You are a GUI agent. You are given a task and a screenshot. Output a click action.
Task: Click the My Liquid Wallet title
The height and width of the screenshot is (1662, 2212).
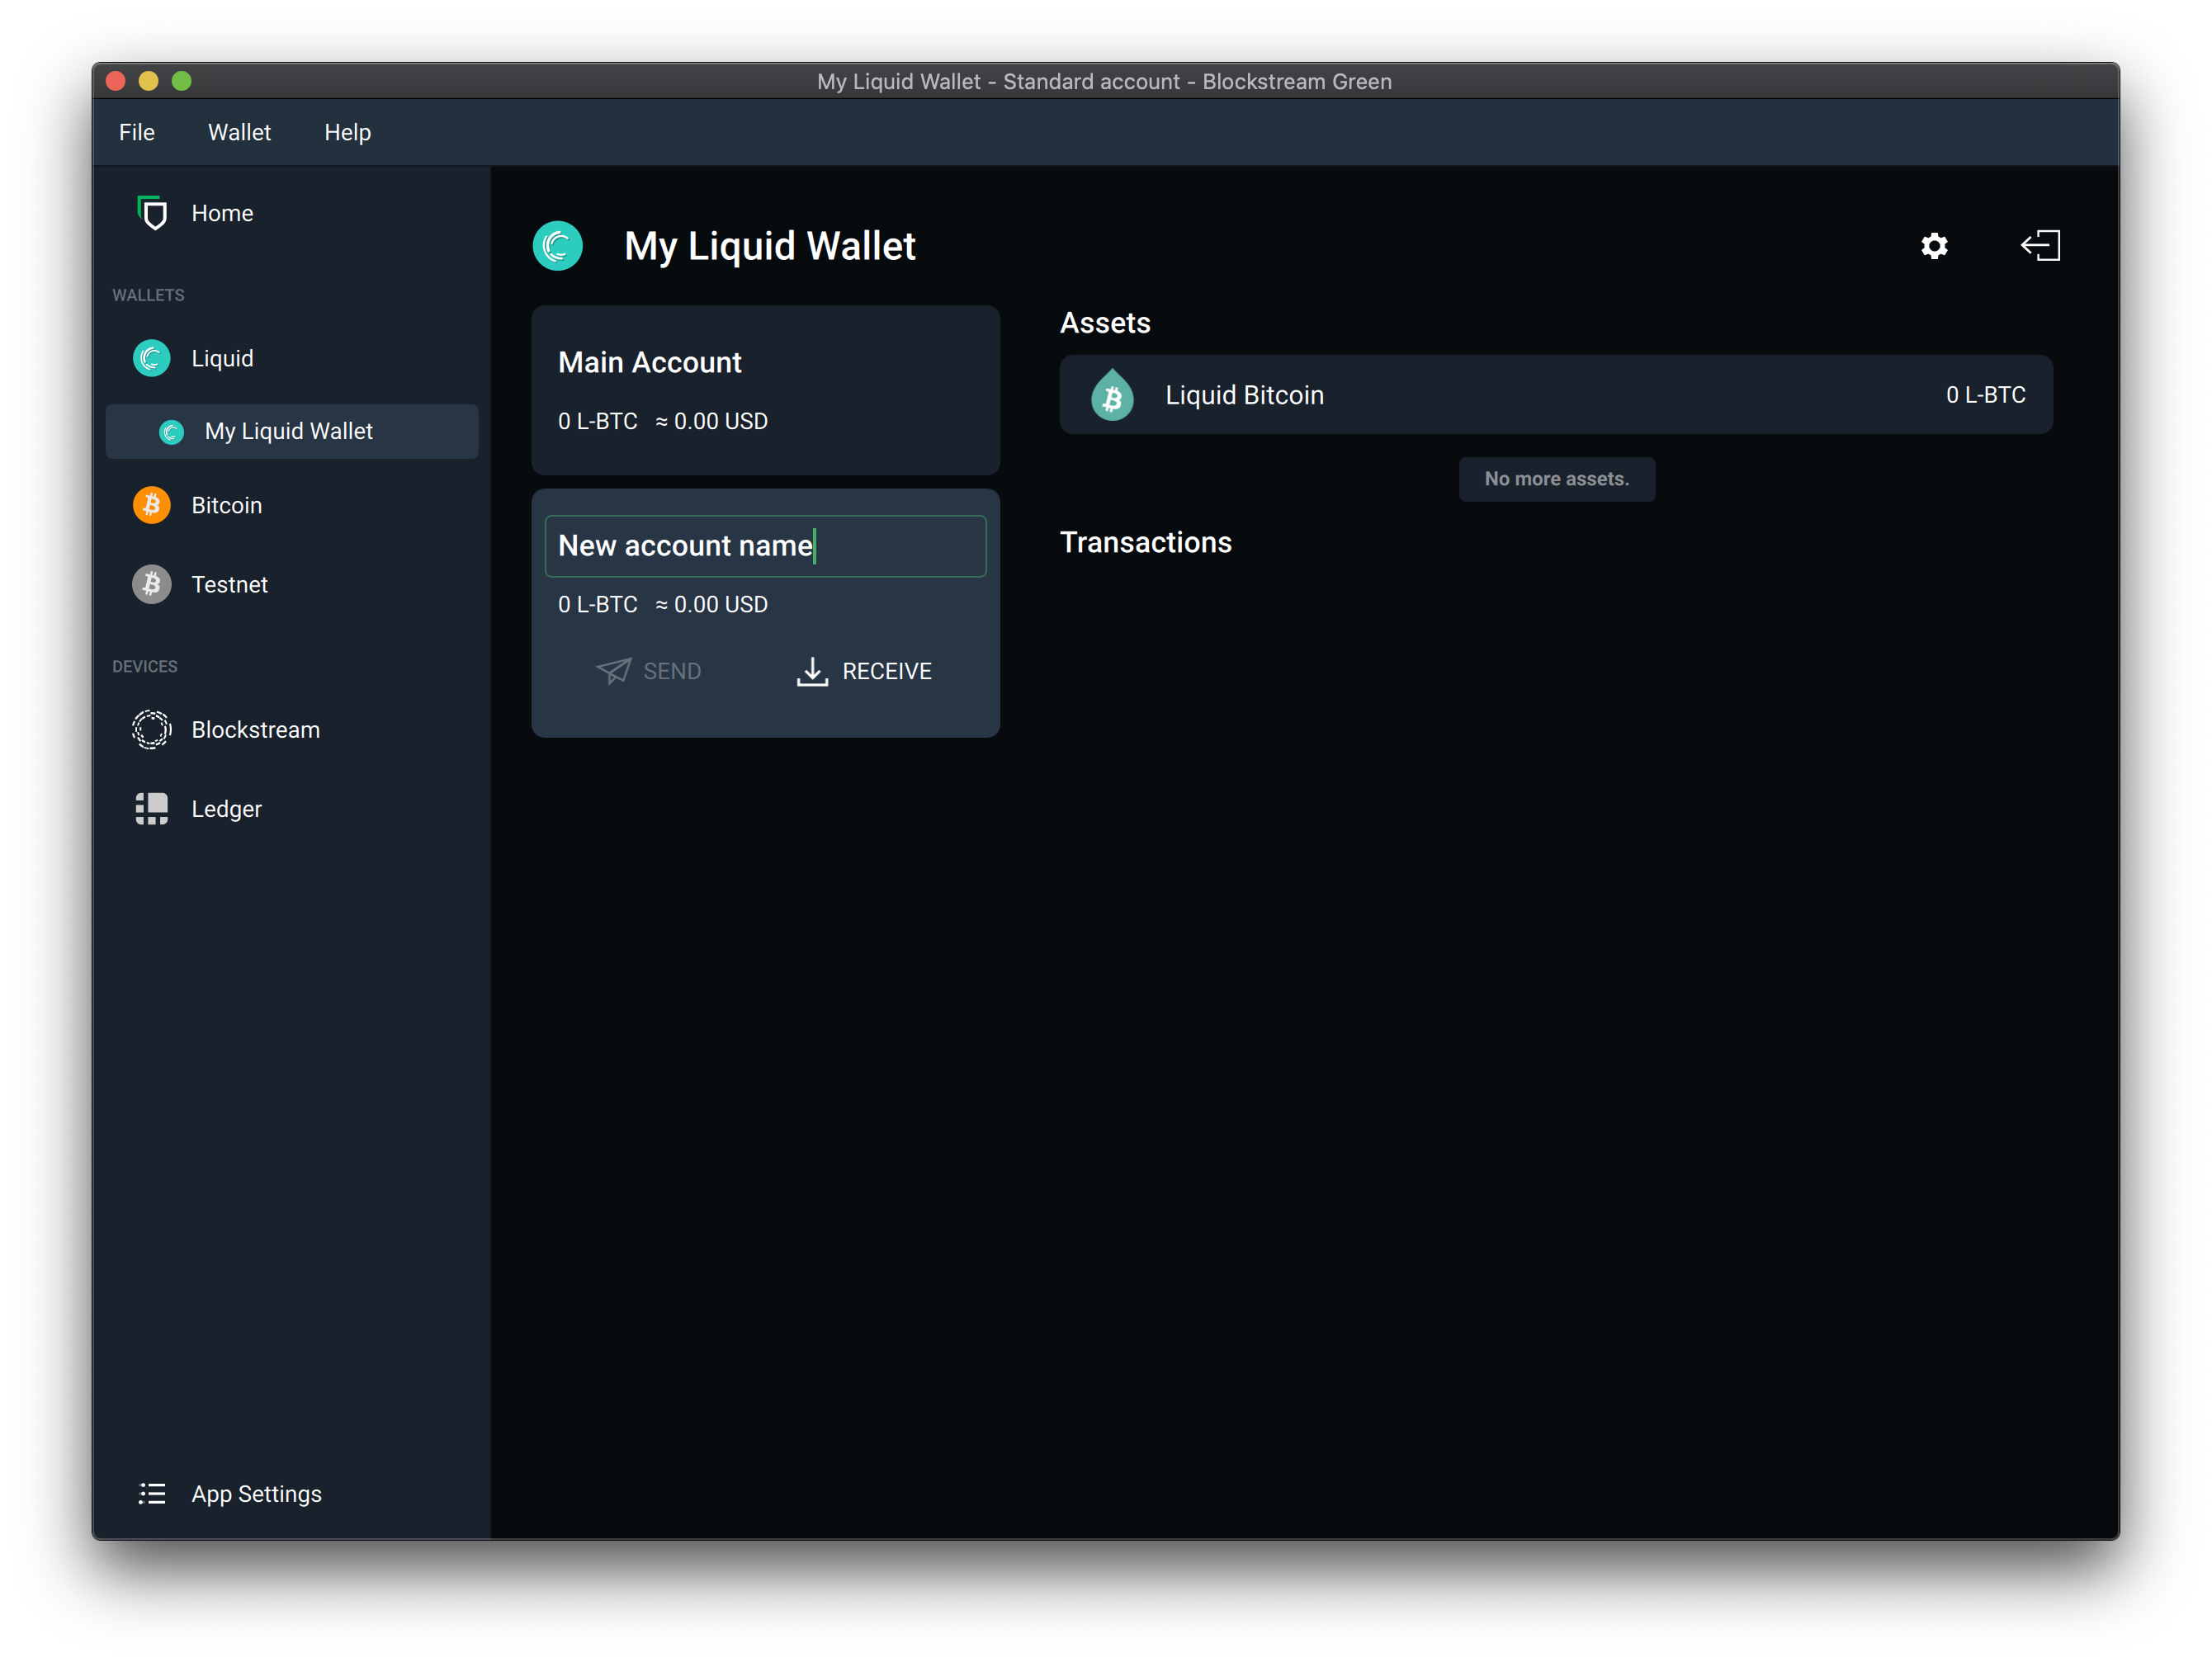tap(770, 246)
